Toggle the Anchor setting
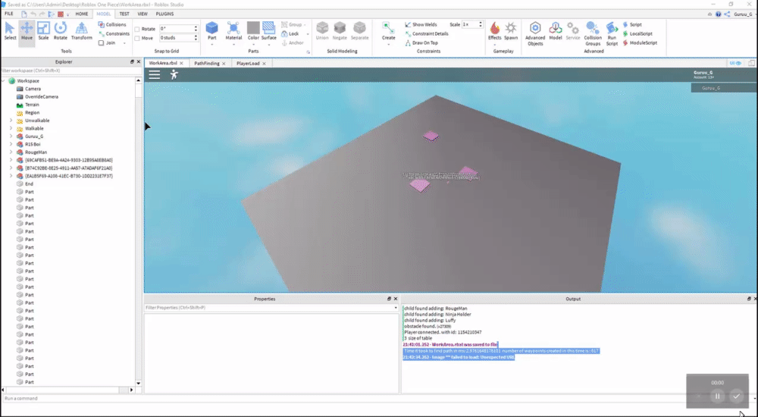The width and height of the screenshot is (758, 417). pyautogui.click(x=293, y=43)
